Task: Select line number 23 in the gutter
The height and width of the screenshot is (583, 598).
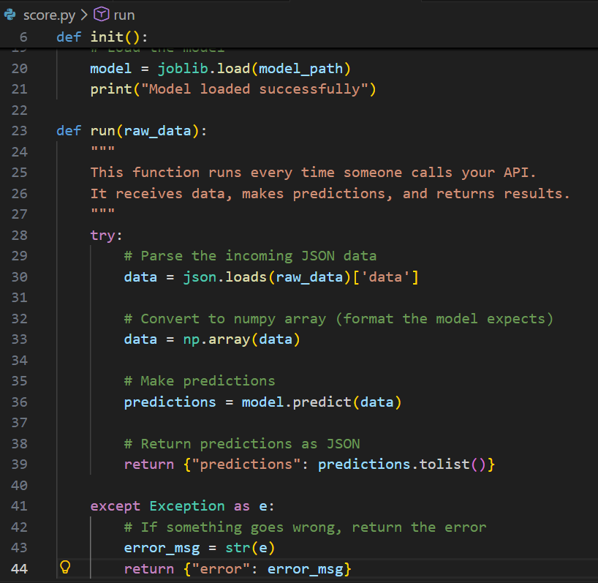Action: coord(19,131)
